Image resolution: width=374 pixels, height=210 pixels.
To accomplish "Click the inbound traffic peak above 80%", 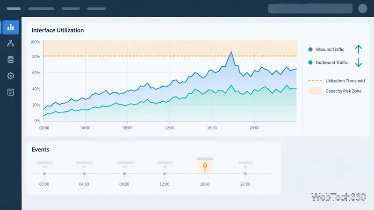I will (231, 52).
